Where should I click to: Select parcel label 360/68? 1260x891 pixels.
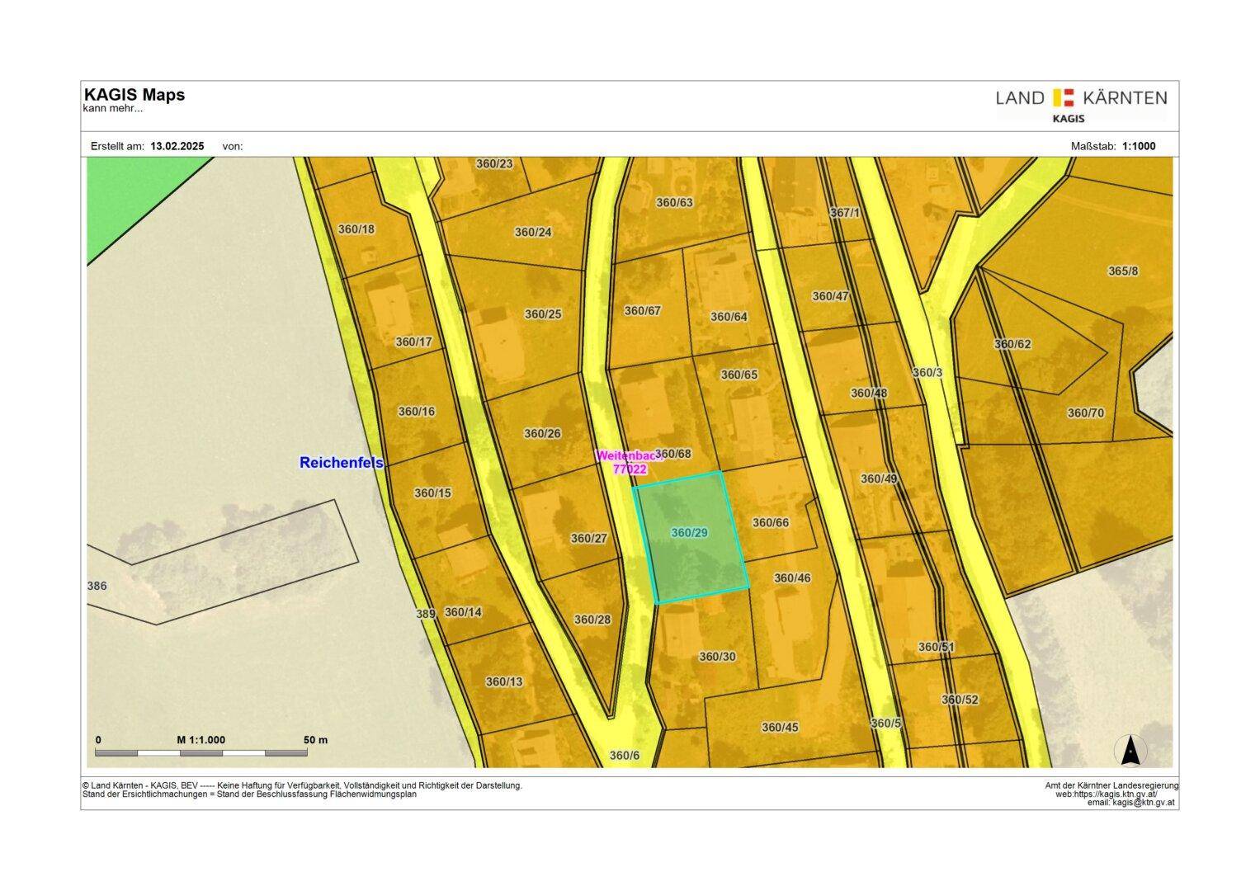(674, 454)
